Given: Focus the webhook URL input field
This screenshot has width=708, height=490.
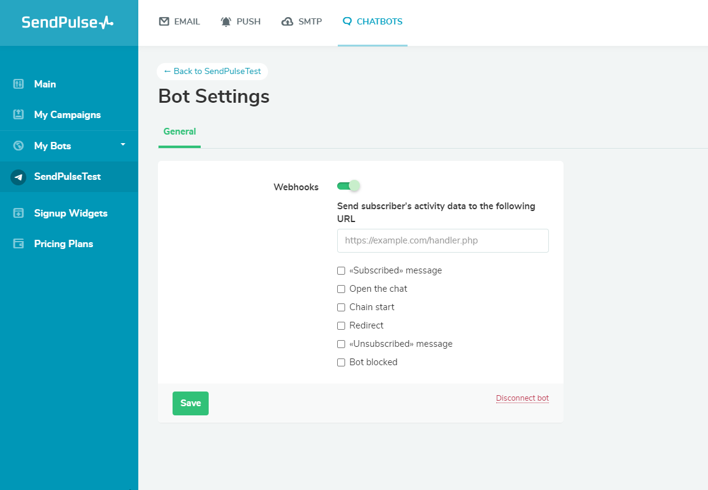Looking at the screenshot, I should click(x=443, y=240).
